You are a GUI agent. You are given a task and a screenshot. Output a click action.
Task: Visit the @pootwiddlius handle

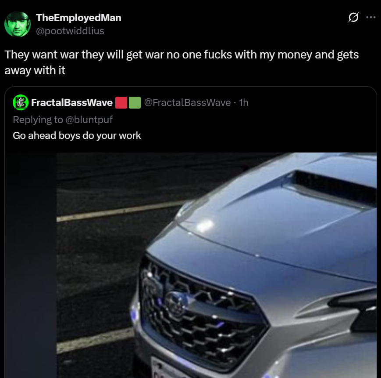(70, 31)
